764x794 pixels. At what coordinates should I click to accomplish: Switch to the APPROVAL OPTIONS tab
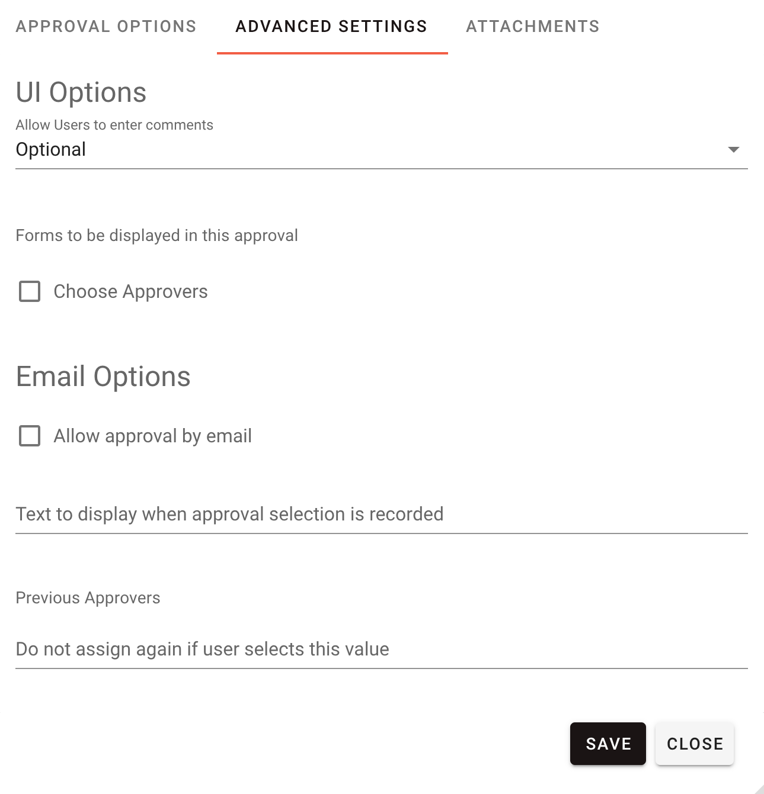106,26
